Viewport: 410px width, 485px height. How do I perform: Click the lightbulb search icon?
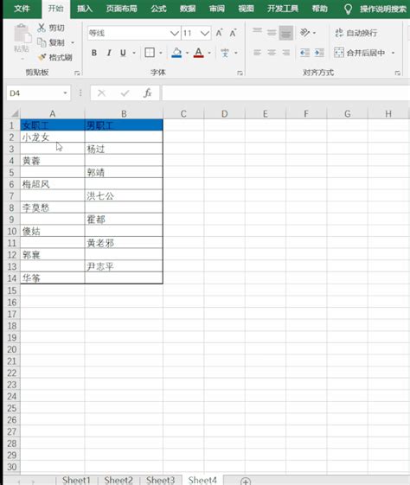pos(348,10)
